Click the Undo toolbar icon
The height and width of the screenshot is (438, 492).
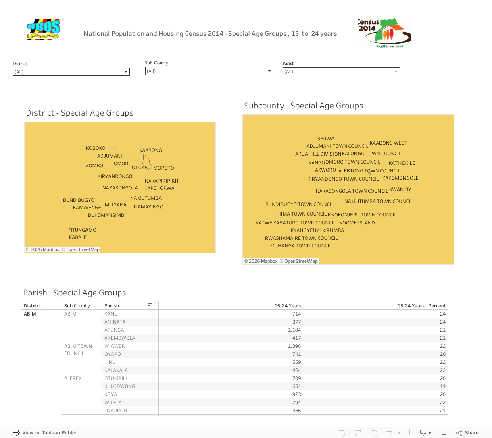tap(342, 433)
